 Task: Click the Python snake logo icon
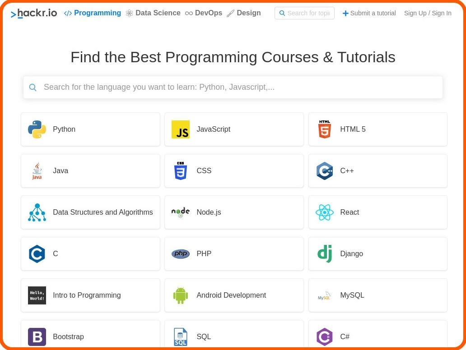click(x=37, y=129)
